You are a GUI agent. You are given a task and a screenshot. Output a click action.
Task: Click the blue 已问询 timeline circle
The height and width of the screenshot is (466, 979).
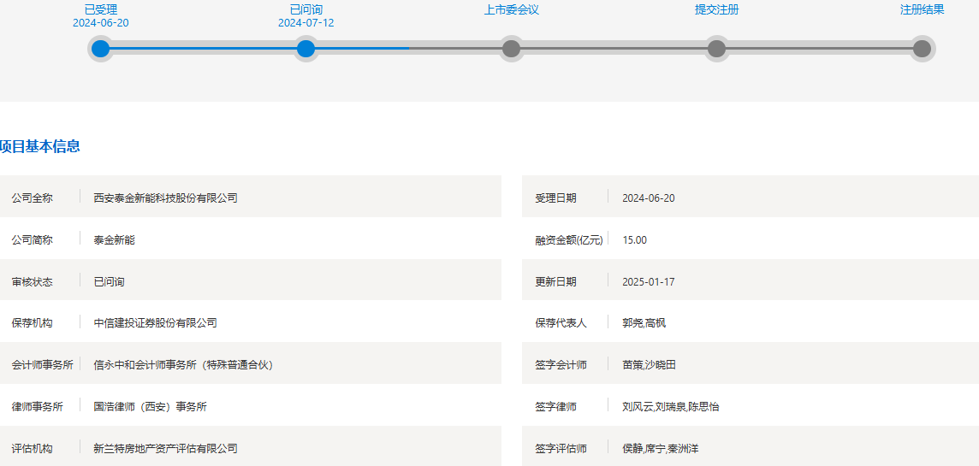point(306,49)
